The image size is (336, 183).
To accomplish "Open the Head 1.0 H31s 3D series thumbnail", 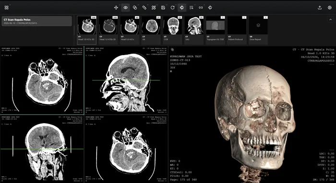I will [86, 30].
